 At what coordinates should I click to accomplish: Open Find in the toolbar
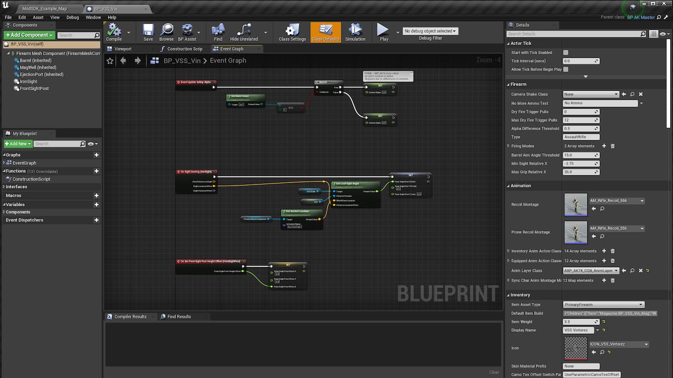218,32
